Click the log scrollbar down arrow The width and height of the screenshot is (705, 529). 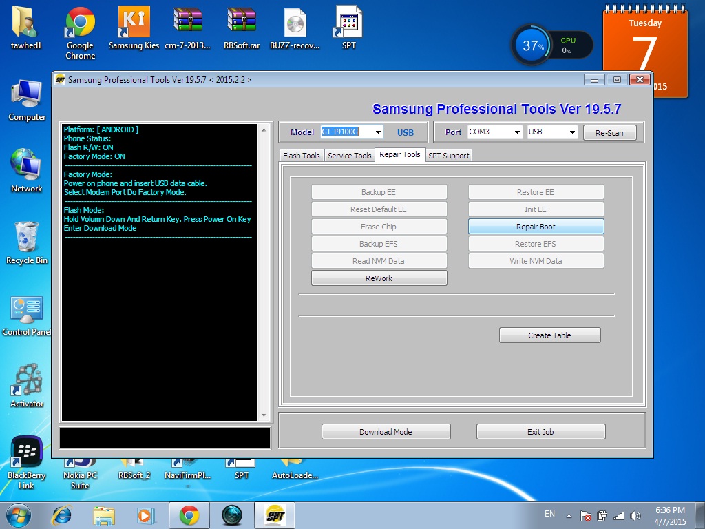[264, 415]
